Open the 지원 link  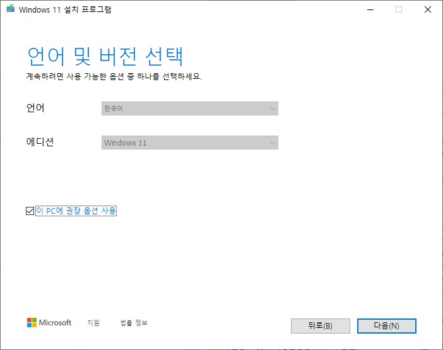tap(93, 323)
